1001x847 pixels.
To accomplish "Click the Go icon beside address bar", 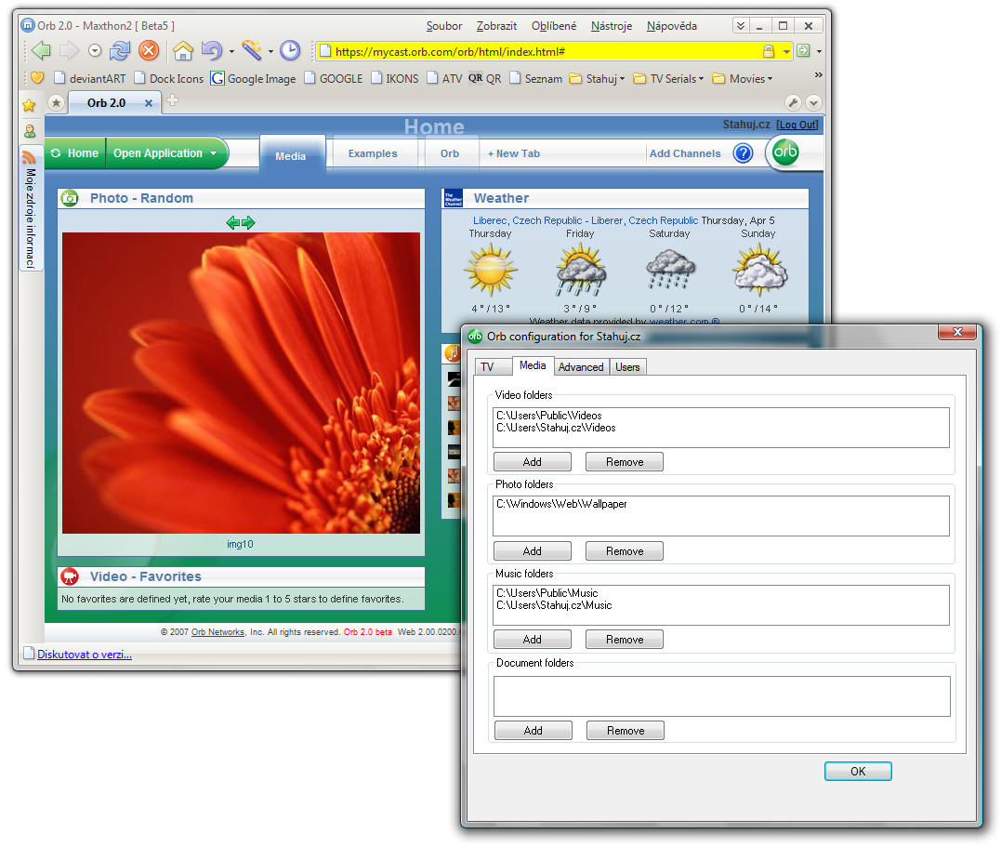I will click(803, 50).
